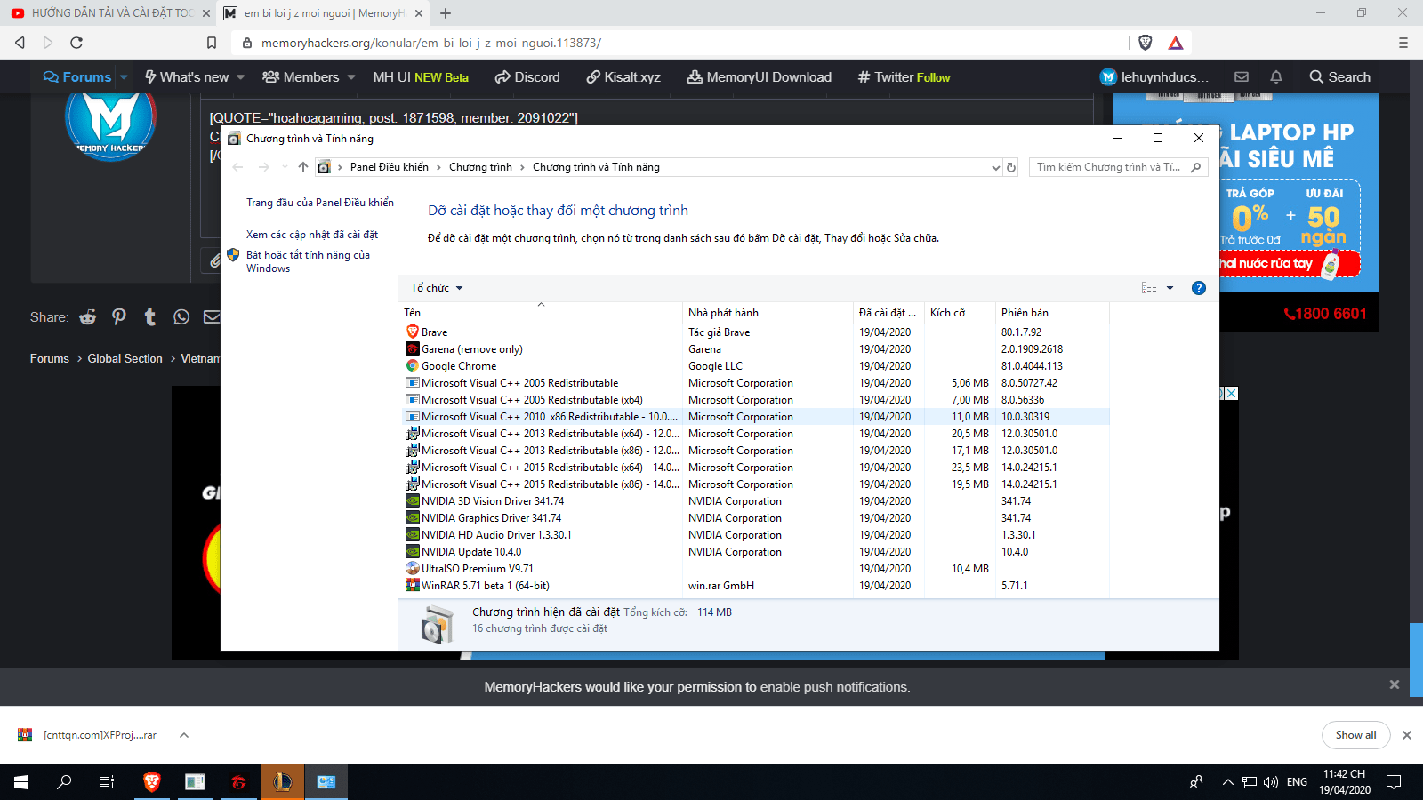Go up one level in Control Panel
This screenshot has width=1423, height=800.
[x=303, y=167]
